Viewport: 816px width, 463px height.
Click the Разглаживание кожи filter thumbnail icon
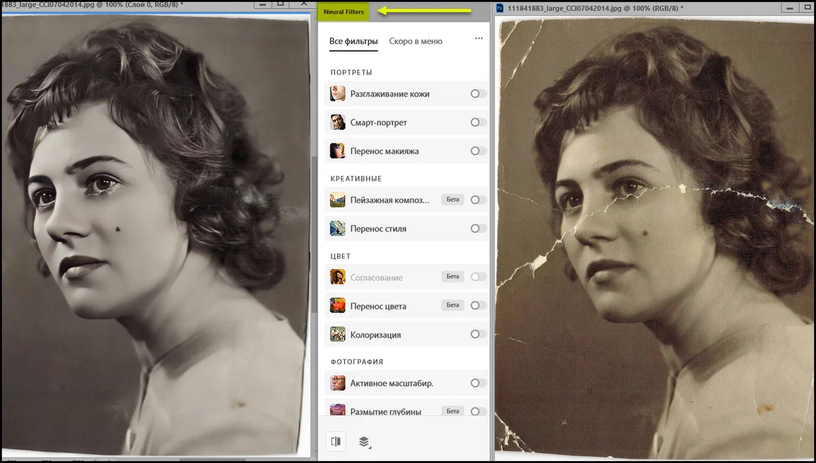coord(338,94)
